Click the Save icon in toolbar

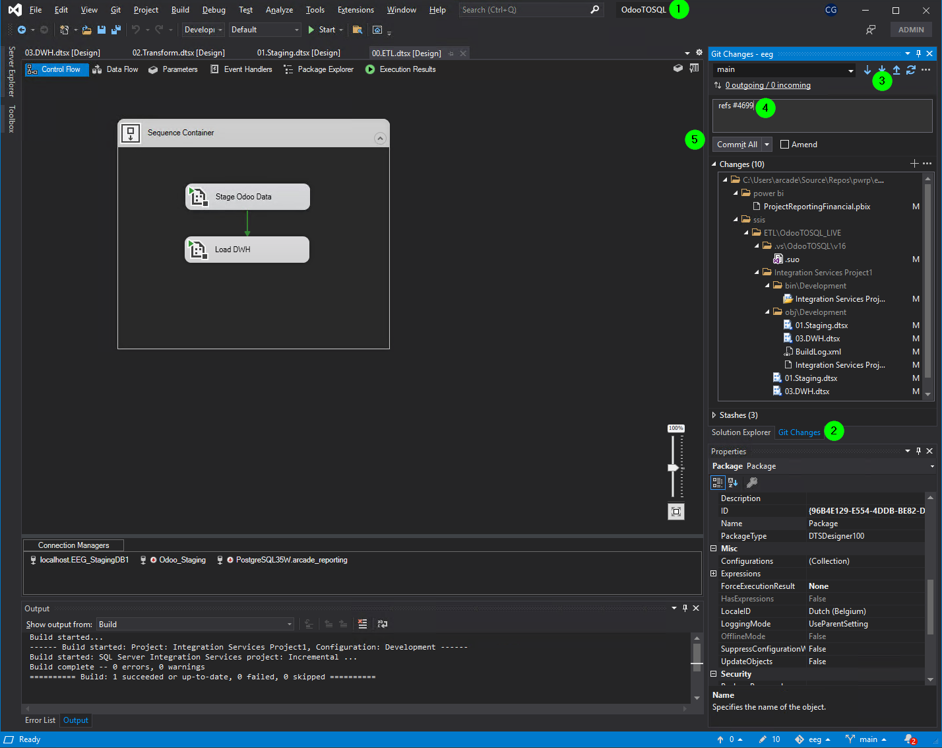coord(102,30)
